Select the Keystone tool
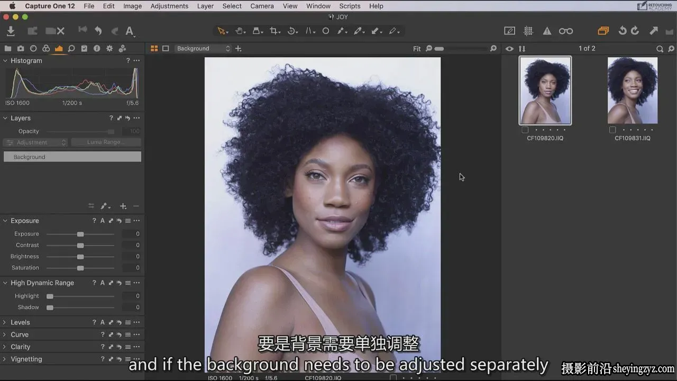Image resolution: width=677 pixels, height=381 pixels. [x=309, y=31]
